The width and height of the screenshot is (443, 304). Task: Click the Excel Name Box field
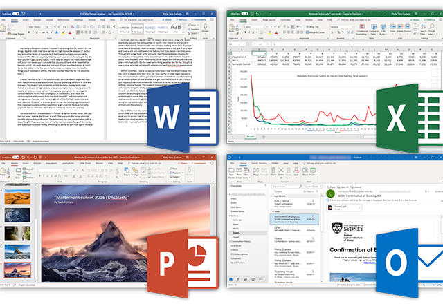point(237,44)
